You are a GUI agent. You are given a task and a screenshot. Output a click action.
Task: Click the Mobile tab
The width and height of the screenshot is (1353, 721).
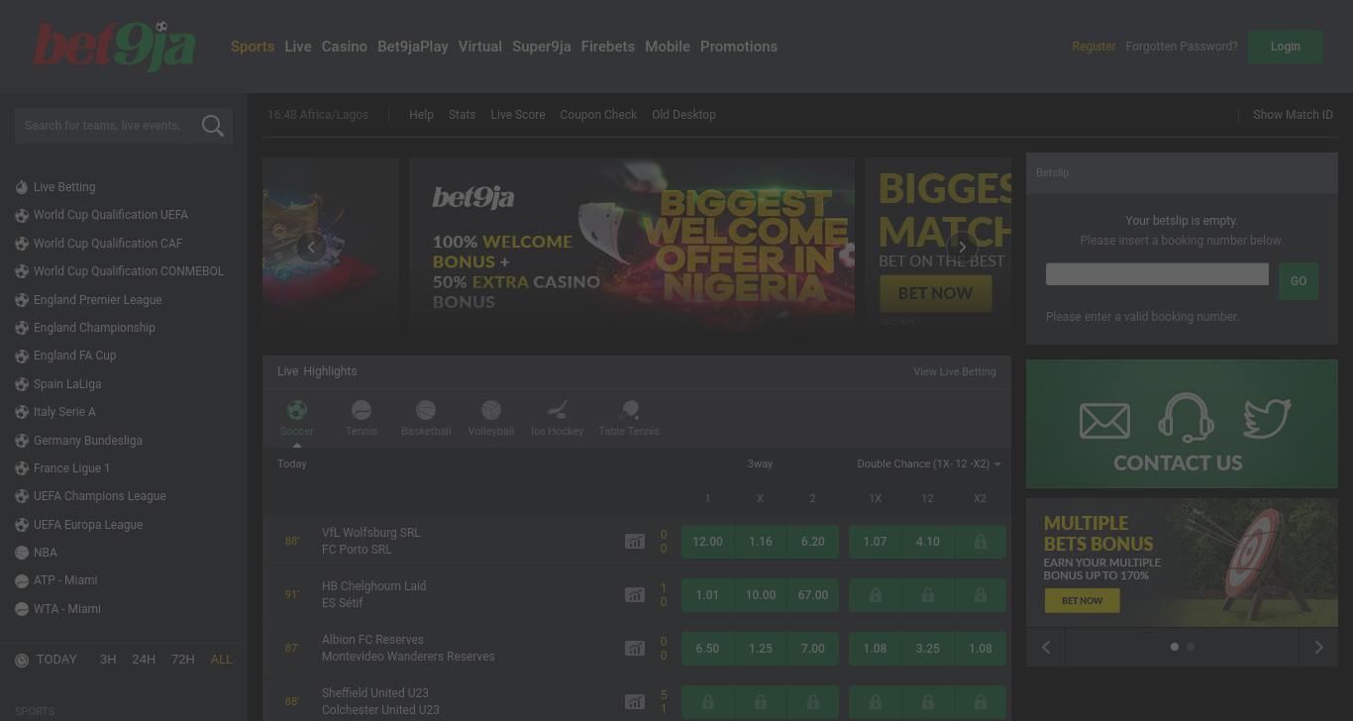(x=668, y=47)
